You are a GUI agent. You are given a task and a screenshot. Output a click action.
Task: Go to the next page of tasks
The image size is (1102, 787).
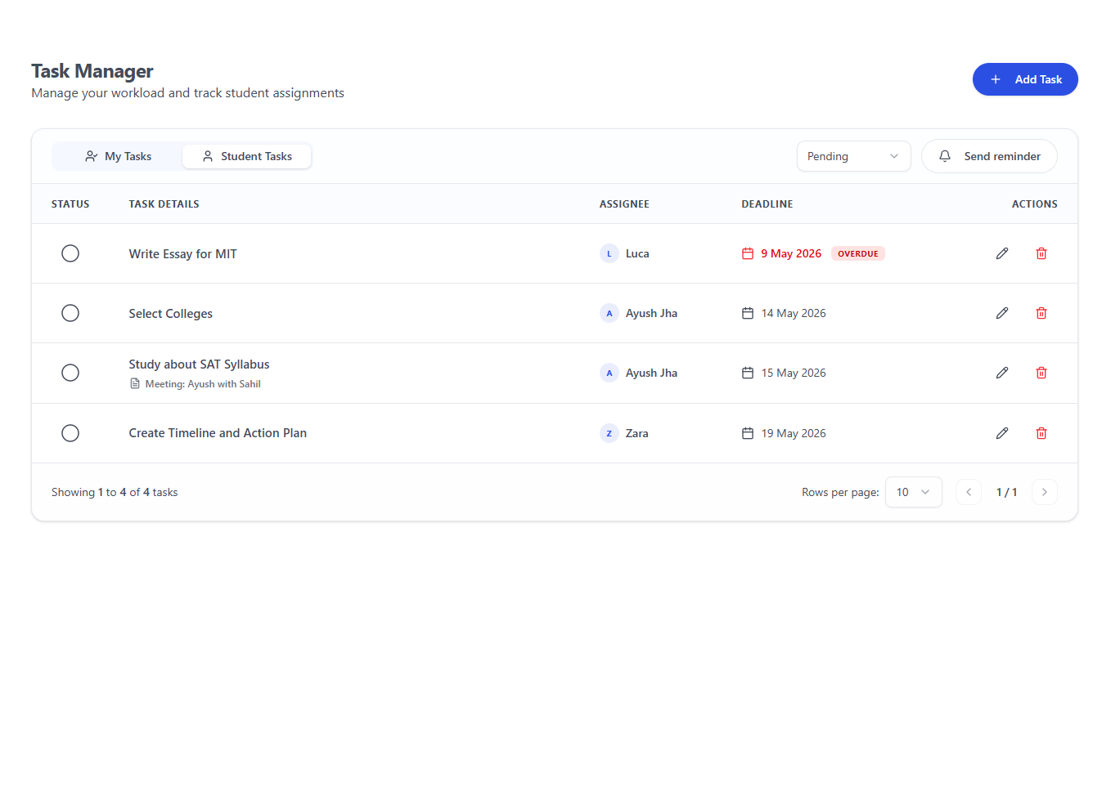click(x=1045, y=492)
